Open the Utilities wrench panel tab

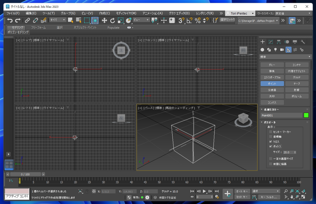303,42
